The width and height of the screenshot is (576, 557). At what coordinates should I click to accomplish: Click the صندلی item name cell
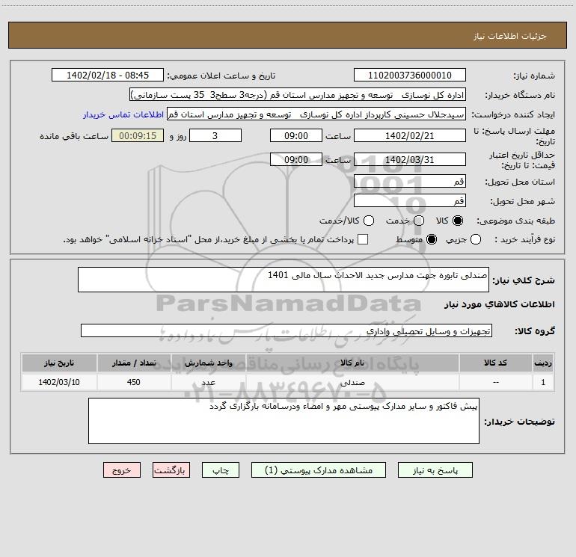point(352,382)
